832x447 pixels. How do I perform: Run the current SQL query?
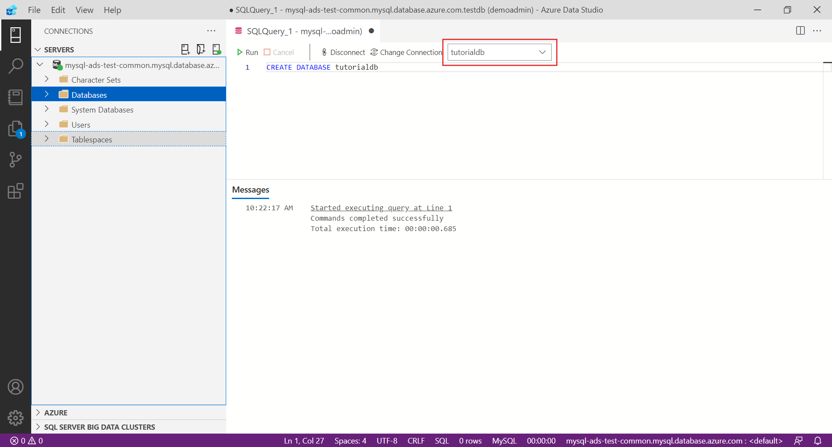click(247, 52)
